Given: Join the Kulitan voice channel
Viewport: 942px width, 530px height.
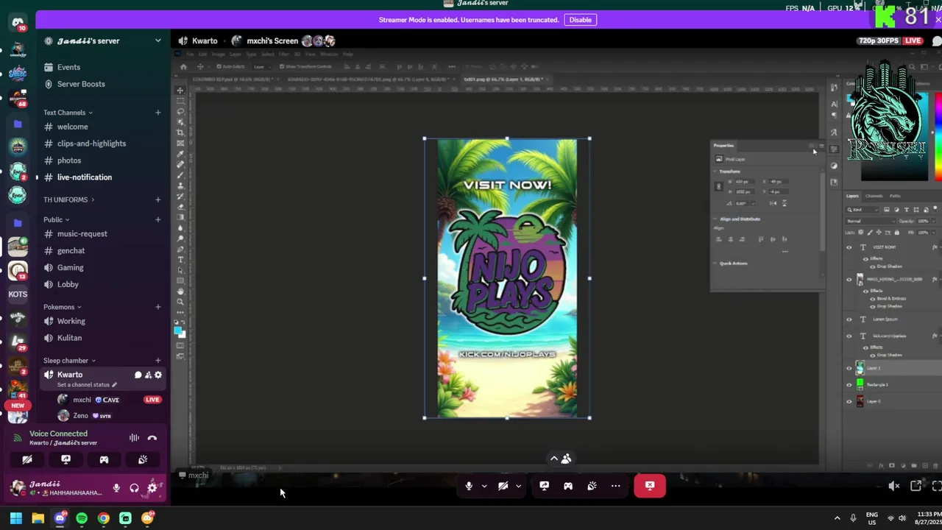Looking at the screenshot, I should [69, 338].
